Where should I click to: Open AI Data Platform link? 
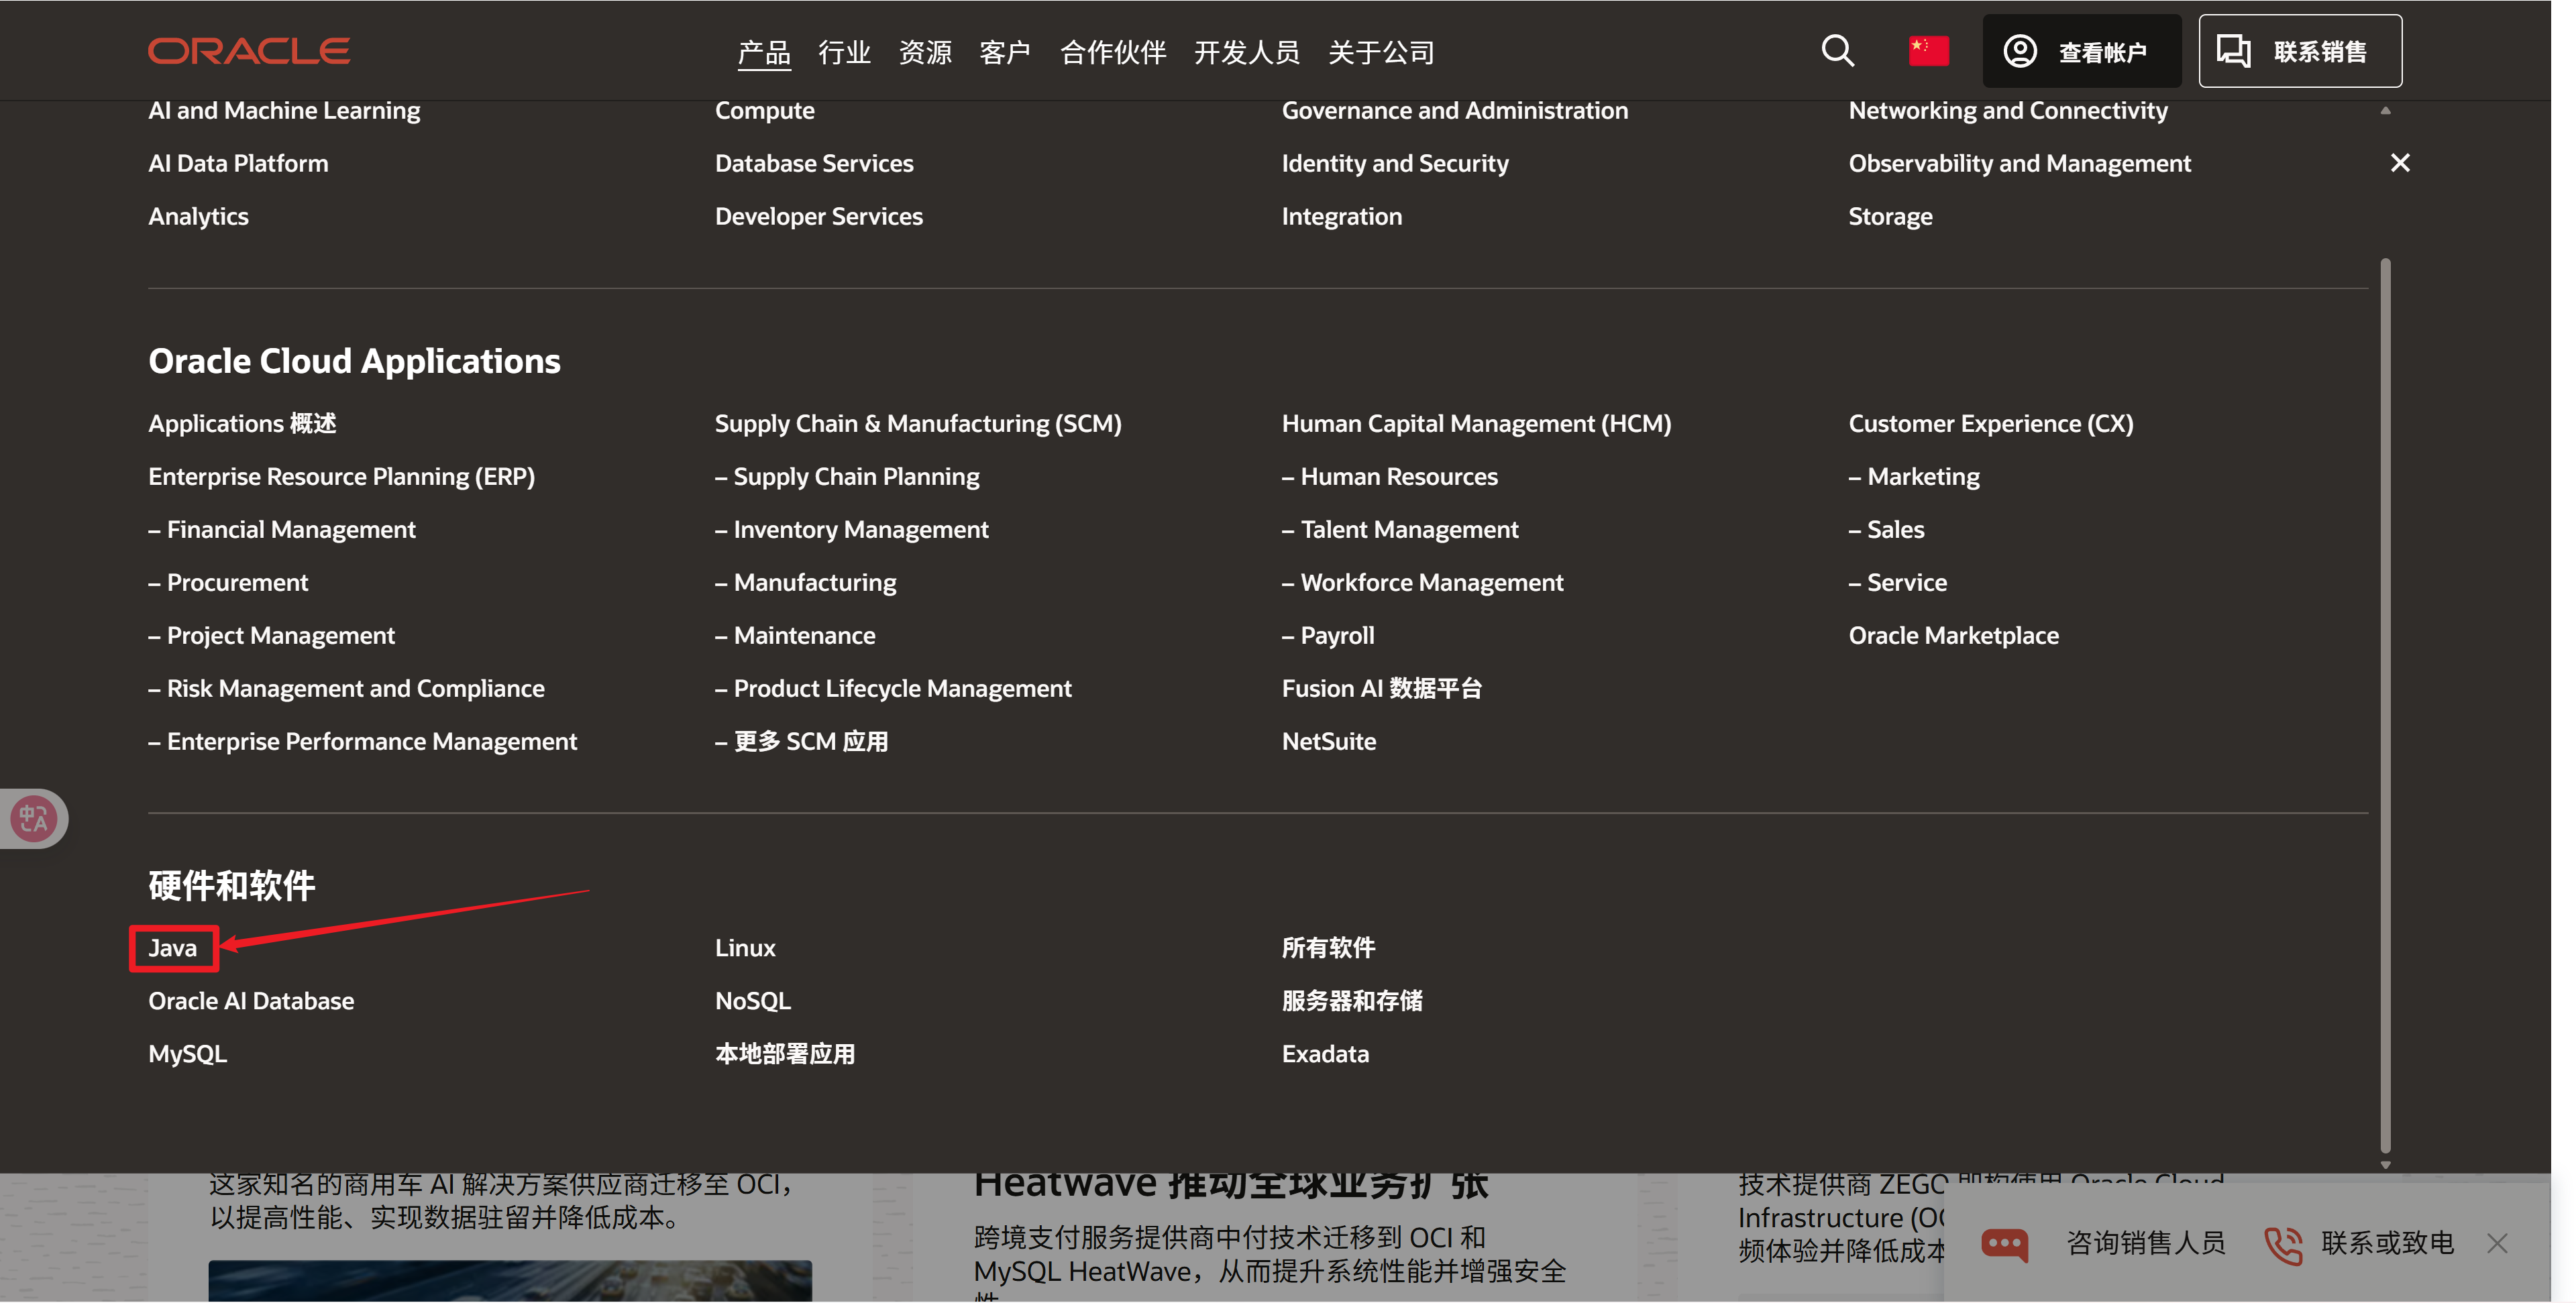(238, 163)
